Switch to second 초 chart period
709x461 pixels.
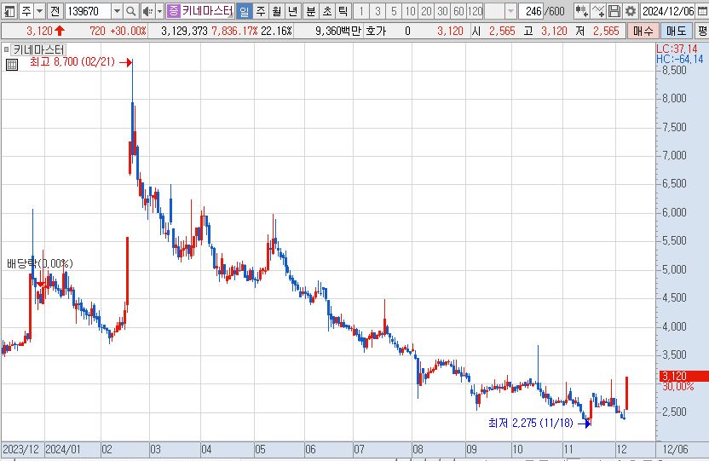327,11
